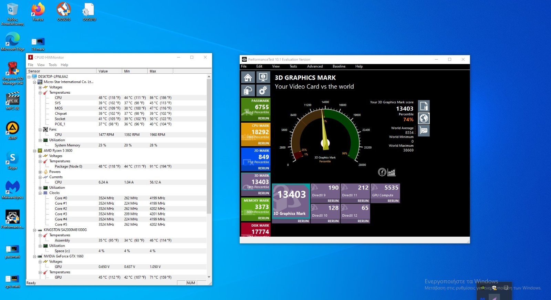This screenshot has height=300, width=551.
Task: Click the scroll down arrow in HWMonitor
Action: [209, 277]
